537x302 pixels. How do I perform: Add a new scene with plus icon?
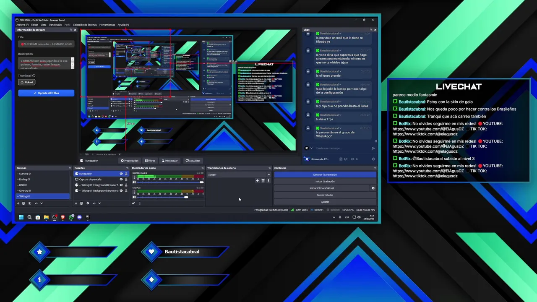(18, 203)
